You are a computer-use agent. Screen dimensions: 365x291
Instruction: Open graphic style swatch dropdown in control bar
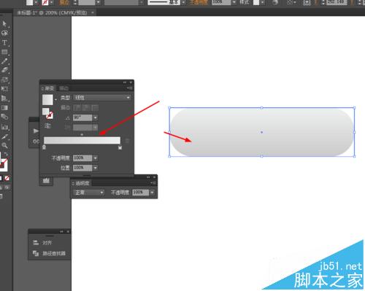[262, 2]
